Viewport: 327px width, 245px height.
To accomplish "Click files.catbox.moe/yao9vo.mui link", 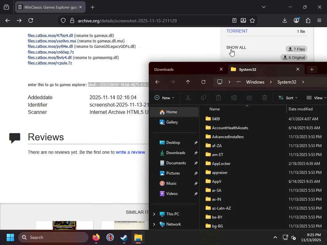I will (x=52, y=41).
